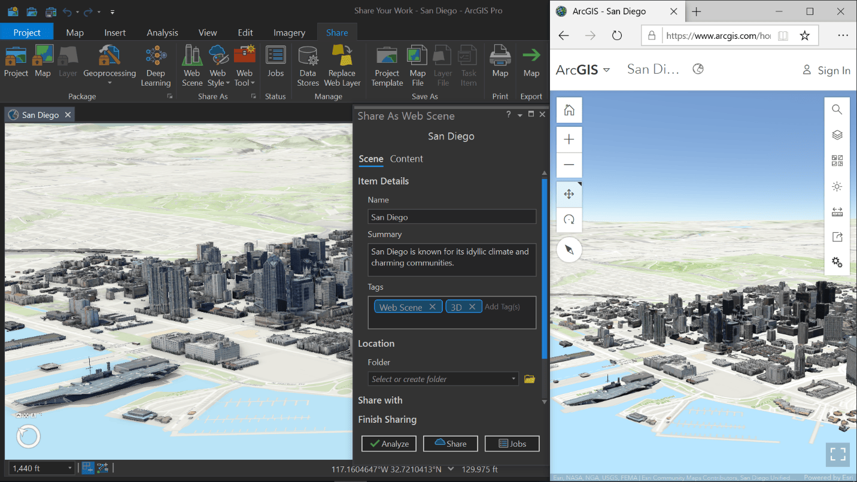Enable the rotate navigation tool in the browser viewer
The image size is (857, 482).
pos(569,220)
